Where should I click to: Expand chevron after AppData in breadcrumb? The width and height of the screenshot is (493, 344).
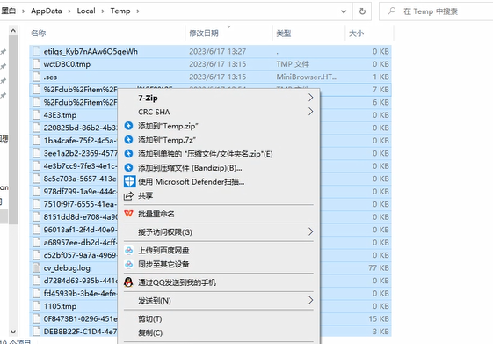[69, 11]
